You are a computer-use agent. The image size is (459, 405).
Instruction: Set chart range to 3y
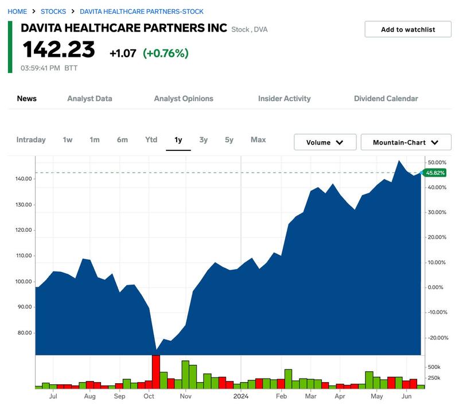click(204, 139)
